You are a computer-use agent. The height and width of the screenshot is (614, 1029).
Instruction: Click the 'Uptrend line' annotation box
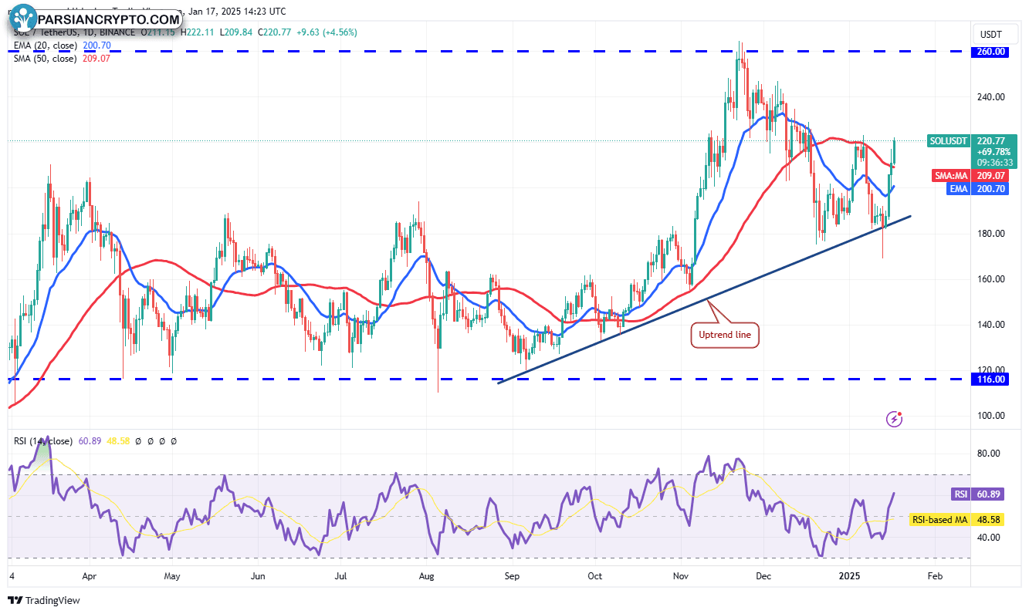tap(725, 336)
